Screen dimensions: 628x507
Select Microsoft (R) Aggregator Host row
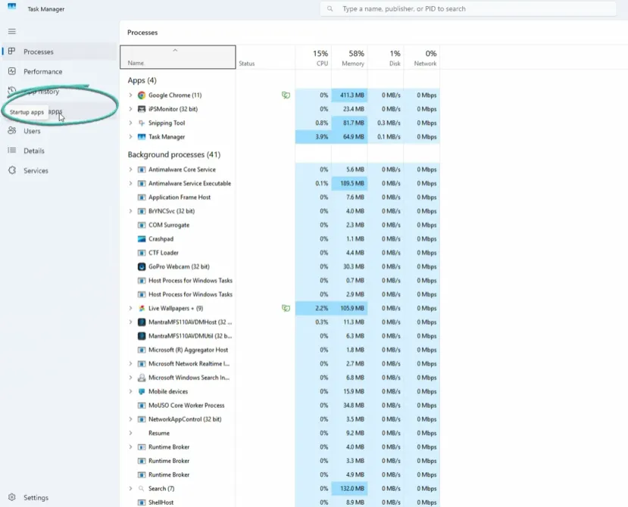pos(280,350)
